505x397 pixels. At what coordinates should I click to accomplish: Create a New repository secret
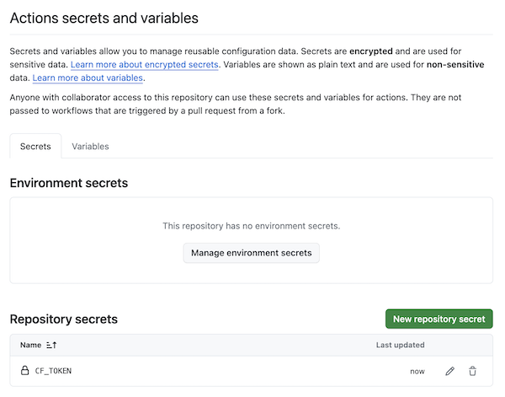pyautogui.click(x=439, y=319)
